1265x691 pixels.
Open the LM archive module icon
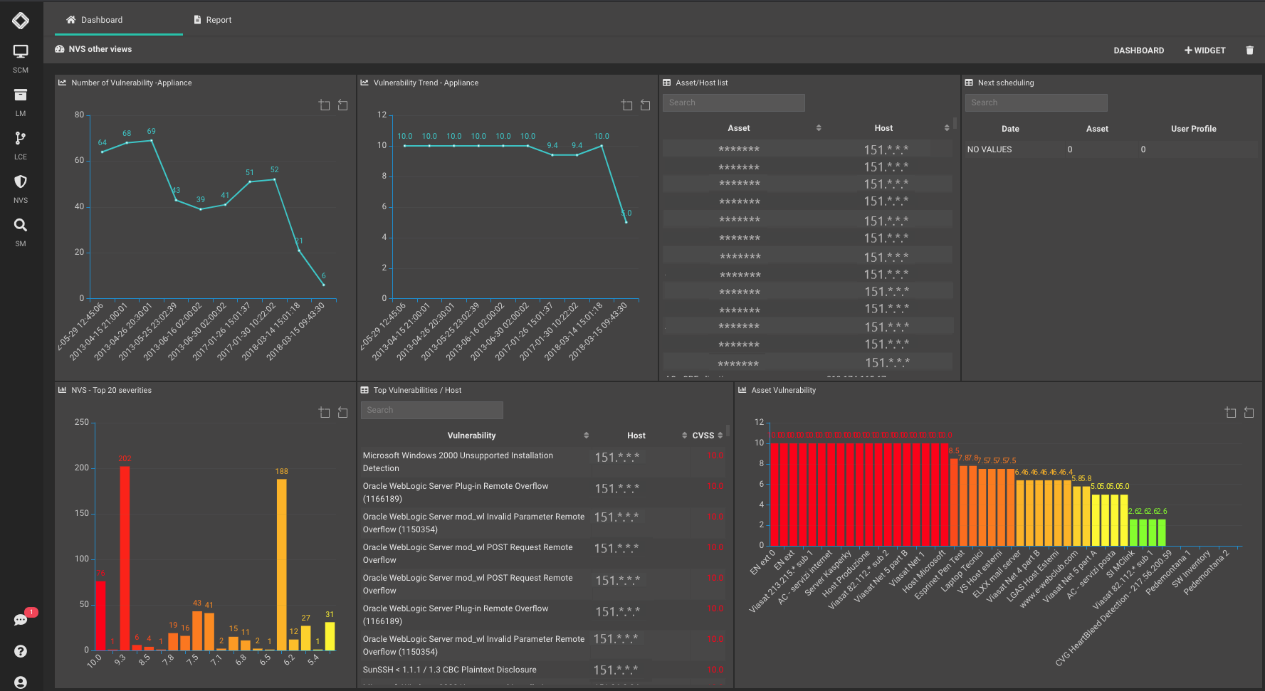[21, 95]
